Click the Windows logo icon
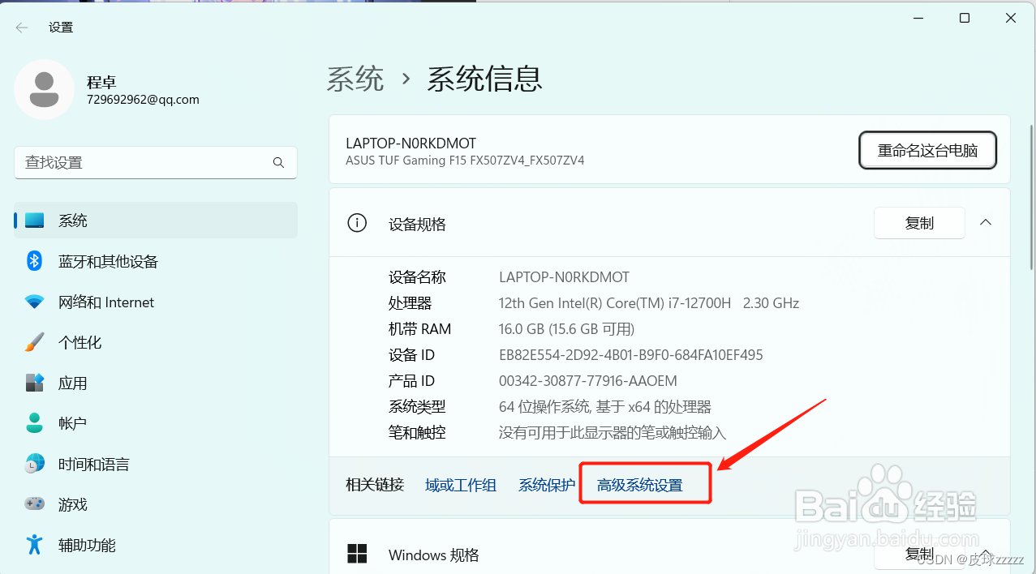The height and width of the screenshot is (574, 1036). [x=357, y=554]
